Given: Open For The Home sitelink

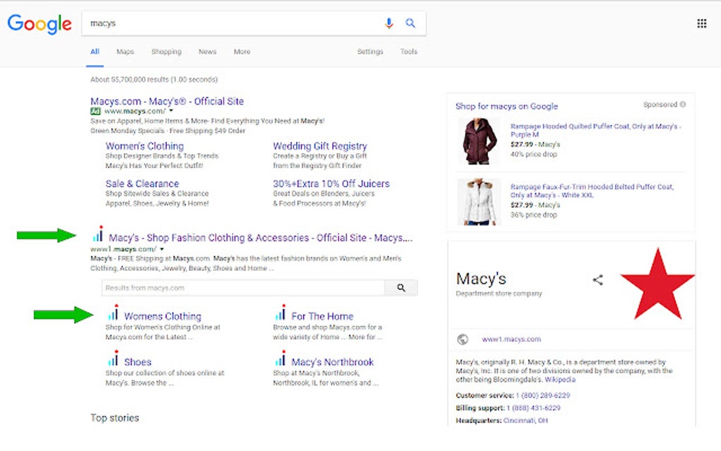Looking at the screenshot, I should click(x=322, y=316).
